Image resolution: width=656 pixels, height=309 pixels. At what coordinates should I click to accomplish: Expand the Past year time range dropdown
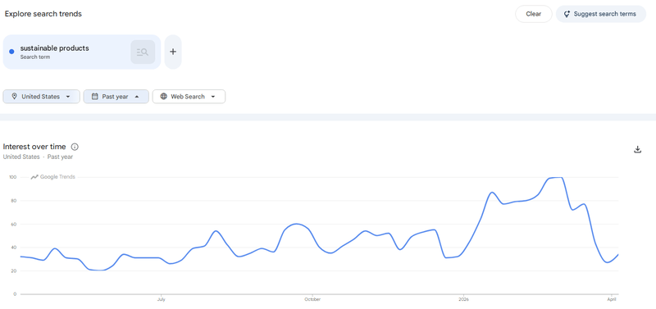[x=116, y=97]
